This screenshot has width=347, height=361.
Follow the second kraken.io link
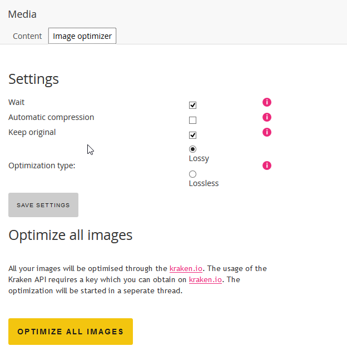(x=205, y=279)
